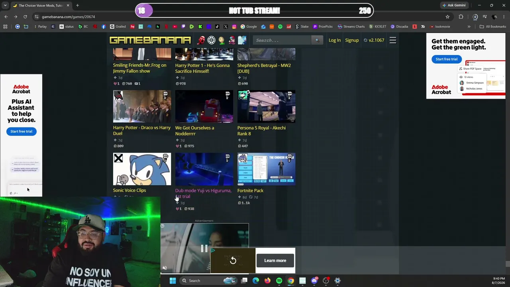Open the Parlay bookmark

coord(39,27)
